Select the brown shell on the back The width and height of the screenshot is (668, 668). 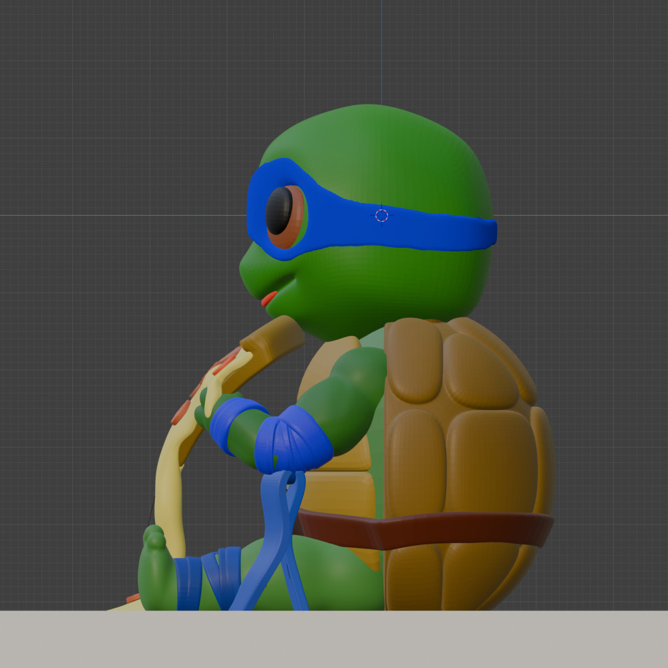[x=469, y=464]
